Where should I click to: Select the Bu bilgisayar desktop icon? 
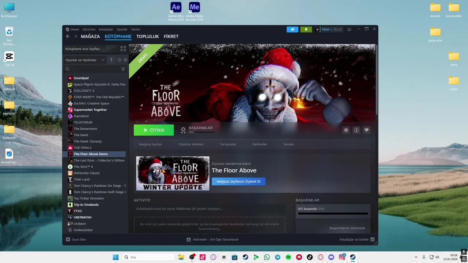click(x=9, y=10)
